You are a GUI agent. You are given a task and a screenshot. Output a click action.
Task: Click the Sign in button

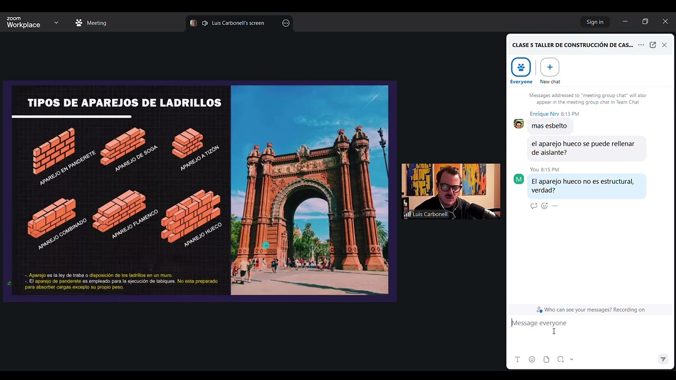[595, 22]
